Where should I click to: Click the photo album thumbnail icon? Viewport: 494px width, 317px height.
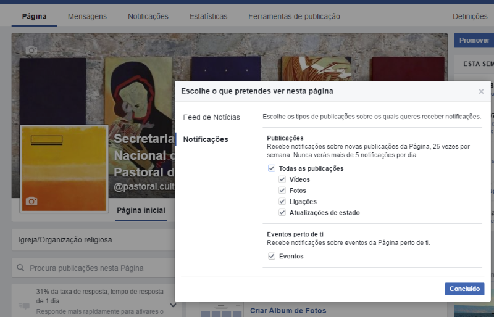click(x=221, y=310)
